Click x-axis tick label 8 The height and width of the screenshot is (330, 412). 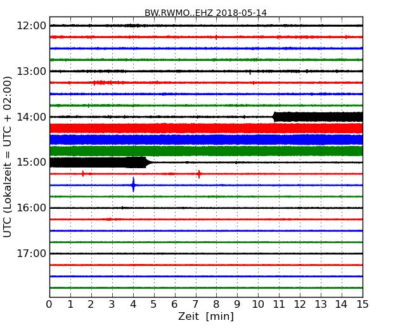[x=216, y=305]
